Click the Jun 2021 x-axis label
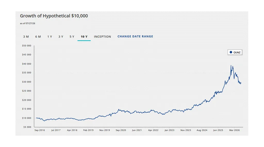Screen dimensions: 264x147 pyautogui.click(x=137, y=130)
